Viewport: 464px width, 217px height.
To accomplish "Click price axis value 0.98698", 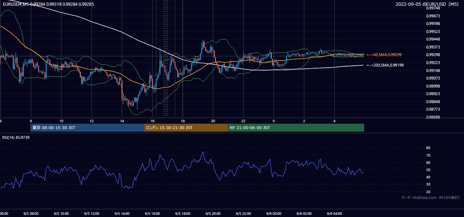I will point(433,117).
